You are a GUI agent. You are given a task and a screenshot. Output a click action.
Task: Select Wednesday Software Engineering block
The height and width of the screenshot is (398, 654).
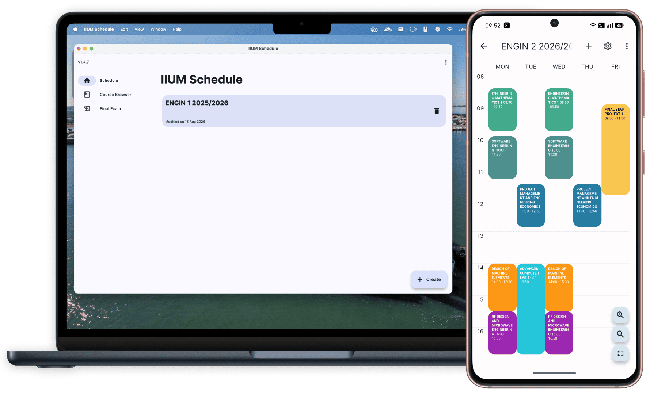[x=559, y=157]
